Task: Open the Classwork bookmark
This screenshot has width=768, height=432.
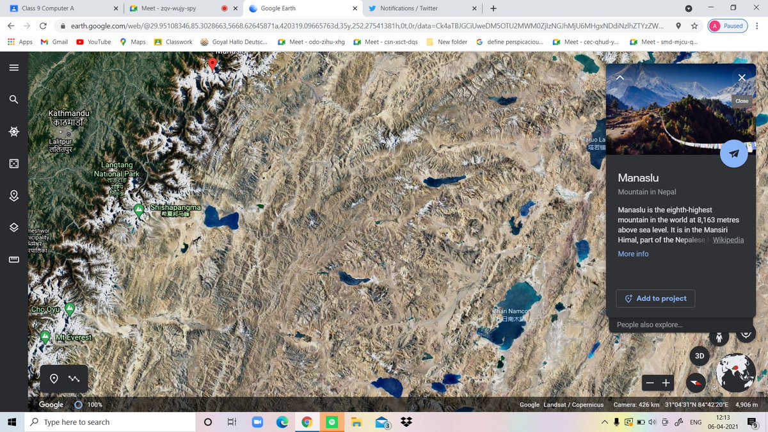Action: coord(173,42)
